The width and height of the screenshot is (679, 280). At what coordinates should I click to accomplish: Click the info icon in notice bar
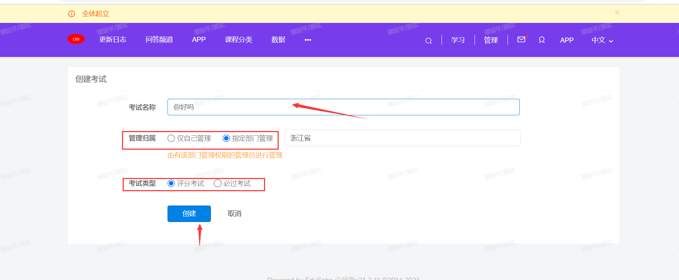click(71, 14)
